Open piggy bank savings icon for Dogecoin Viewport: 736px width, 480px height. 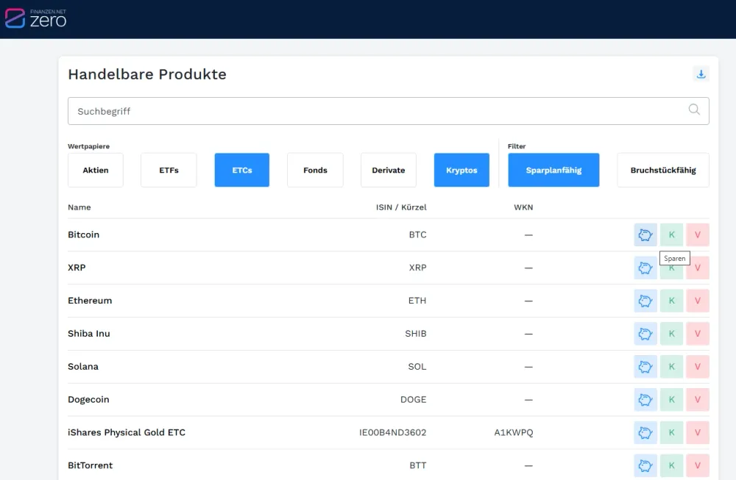645,400
